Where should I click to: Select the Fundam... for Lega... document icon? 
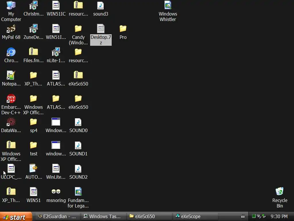coord(78,192)
